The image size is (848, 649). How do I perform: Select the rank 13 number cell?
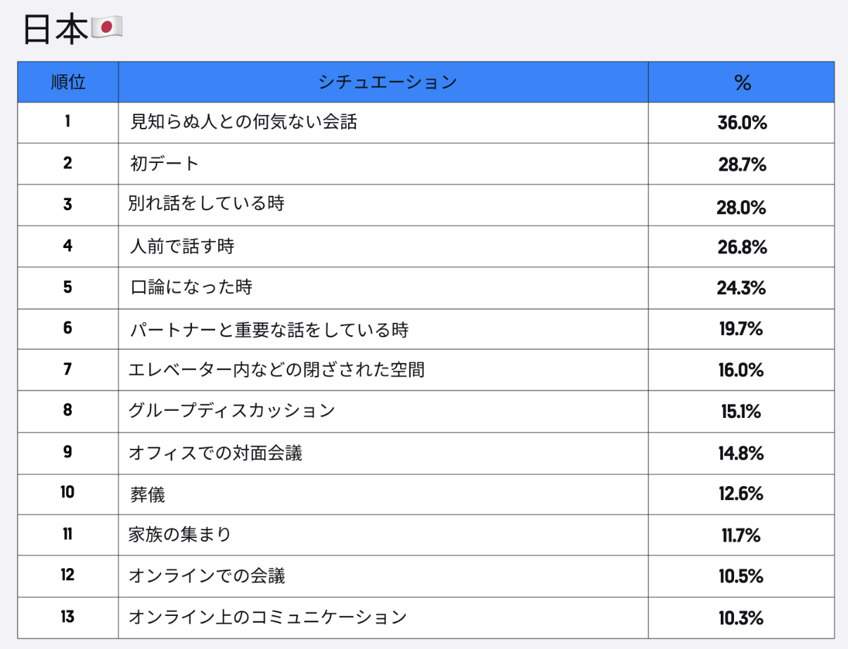point(68,617)
